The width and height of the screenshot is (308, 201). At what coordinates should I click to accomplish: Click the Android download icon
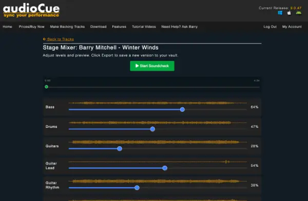pos(299,13)
